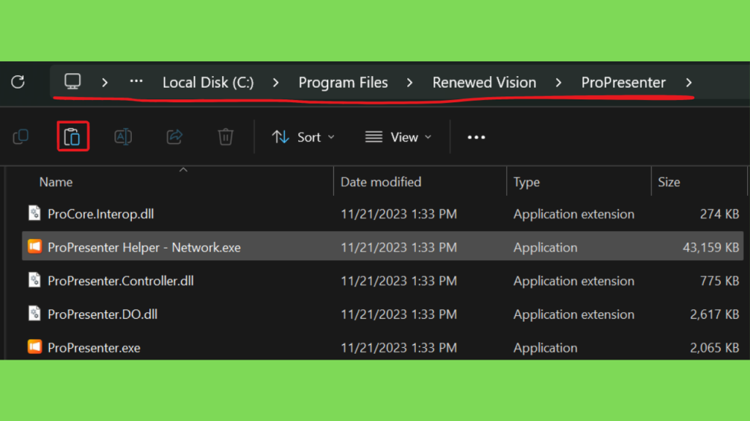The height and width of the screenshot is (421, 750).
Task: Click the date of ProPresenter.DO.dll
Action: pyautogui.click(x=398, y=314)
